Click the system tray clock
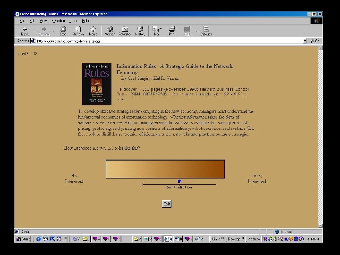The height and width of the screenshot is (255, 340). click(313, 239)
